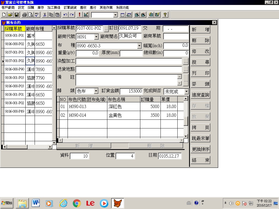This screenshot has width=279, height=209.
Task: Expand the 廠商代號 H091 dropdown
Action: pyautogui.click(x=96, y=37)
